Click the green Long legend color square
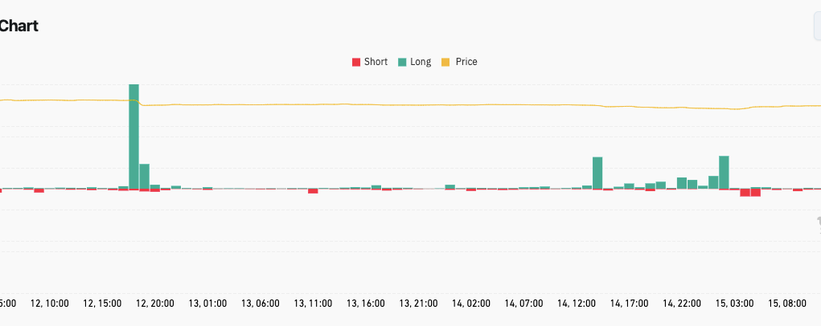This screenshot has width=821, height=326. (402, 62)
